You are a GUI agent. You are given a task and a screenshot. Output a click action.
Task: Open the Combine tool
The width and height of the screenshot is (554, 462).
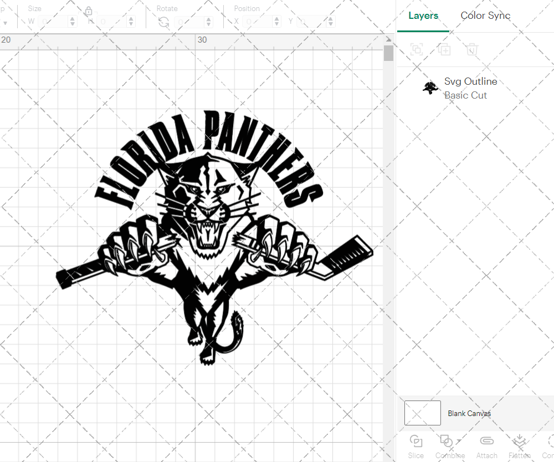pos(447,443)
